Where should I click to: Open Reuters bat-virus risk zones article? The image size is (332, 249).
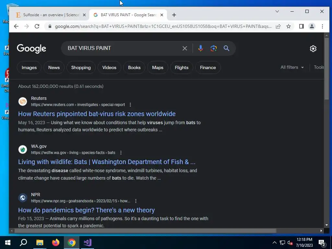point(97,114)
